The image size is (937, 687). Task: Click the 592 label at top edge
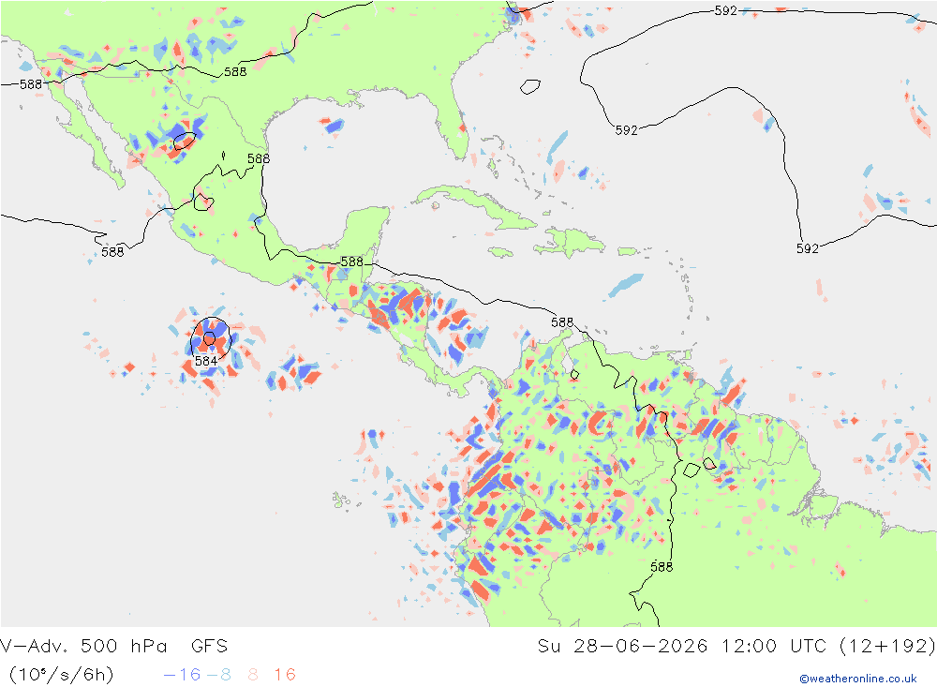pyautogui.click(x=726, y=10)
